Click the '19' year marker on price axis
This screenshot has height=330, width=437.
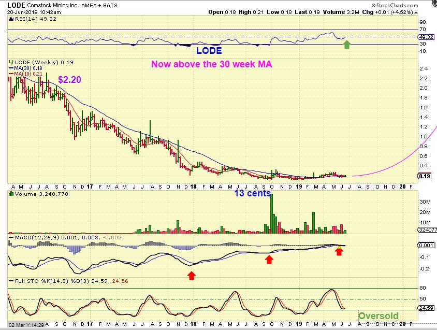tap(299, 186)
